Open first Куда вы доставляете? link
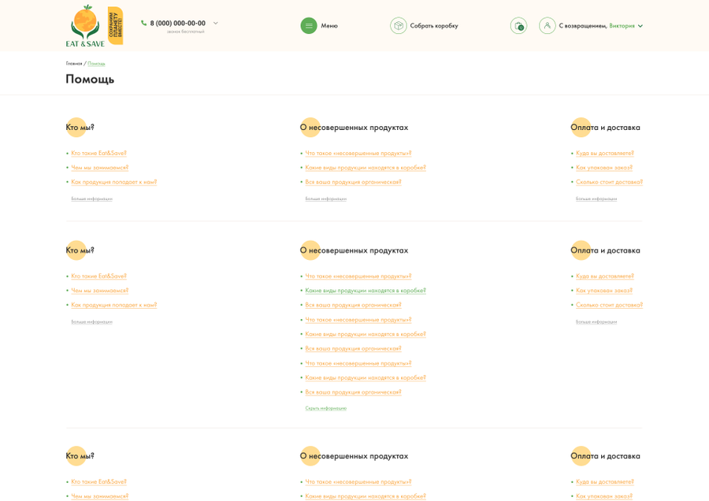709x501 pixels. (x=604, y=154)
